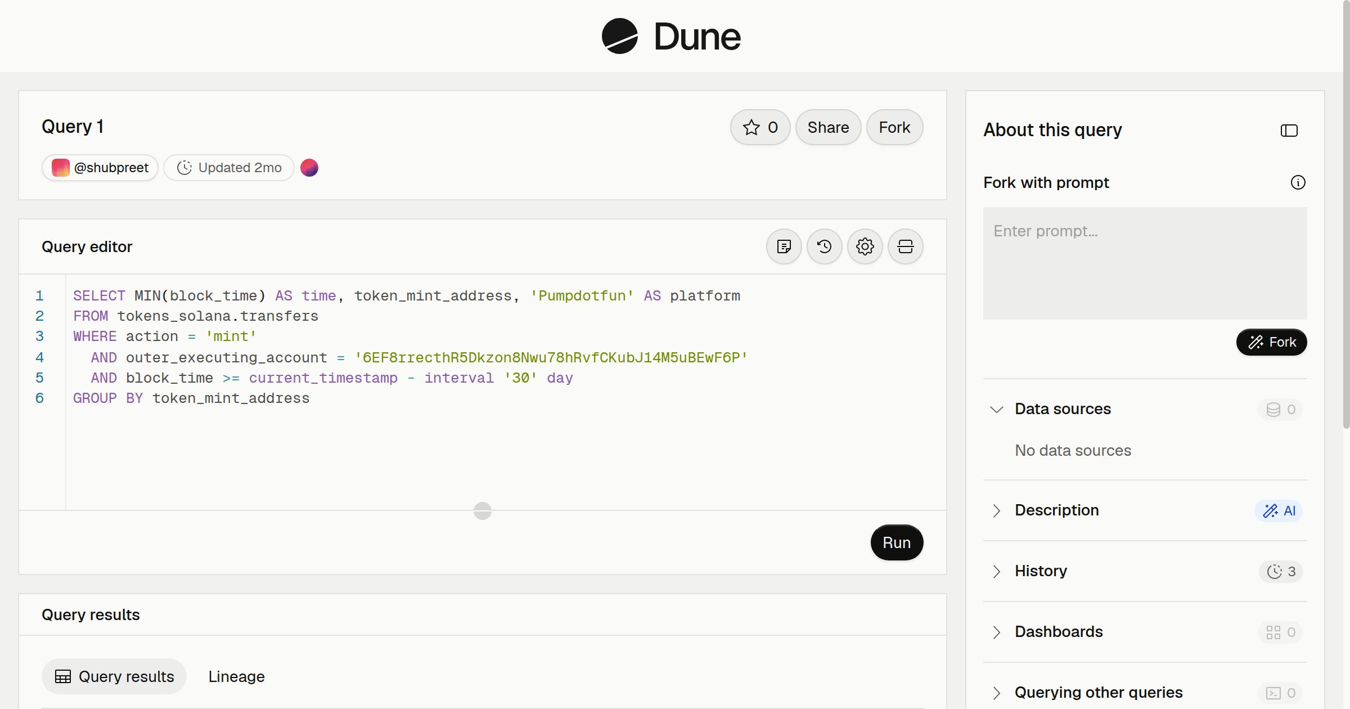Click Data sources count badge
This screenshot has height=709, width=1350.
(x=1281, y=410)
